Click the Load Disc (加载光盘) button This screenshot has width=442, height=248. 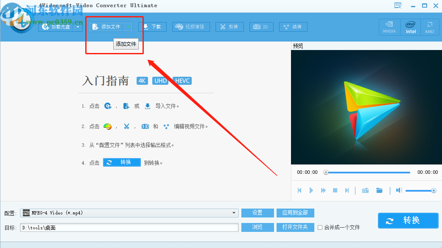coord(56,27)
